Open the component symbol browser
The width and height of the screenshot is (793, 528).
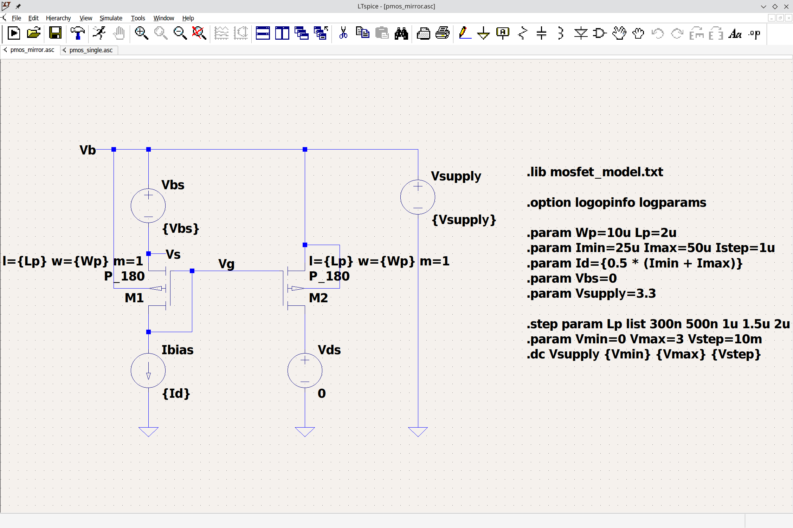pos(600,33)
